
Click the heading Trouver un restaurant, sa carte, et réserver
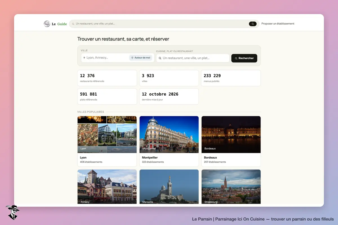[123, 39]
